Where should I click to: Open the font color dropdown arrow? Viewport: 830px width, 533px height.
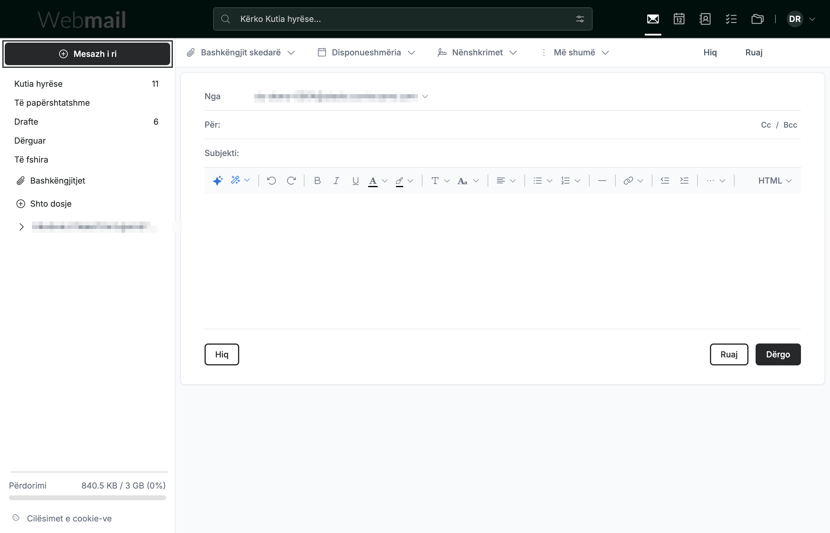384,181
